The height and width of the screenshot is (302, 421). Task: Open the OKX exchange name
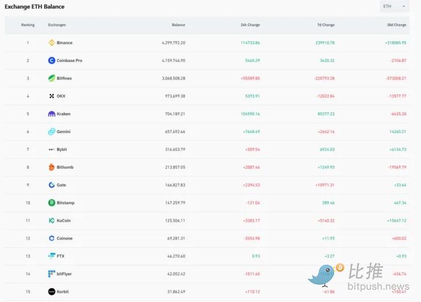(61, 96)
